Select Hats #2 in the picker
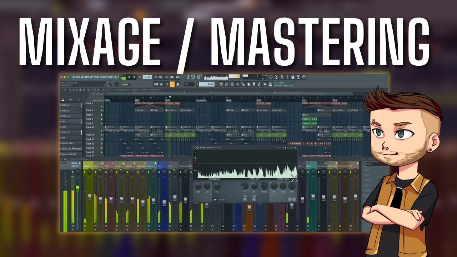 click(71, 132)
